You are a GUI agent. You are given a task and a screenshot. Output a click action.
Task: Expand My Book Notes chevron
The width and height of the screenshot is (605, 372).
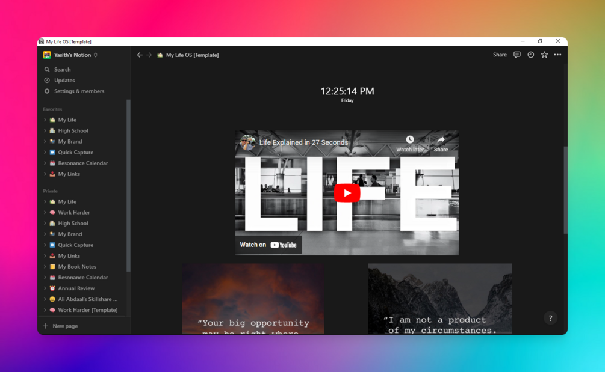[45, 266]
